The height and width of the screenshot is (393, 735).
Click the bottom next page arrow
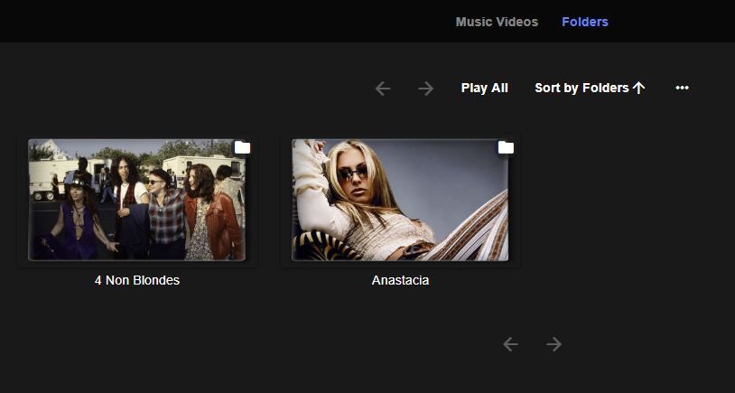[x=554, y=344]
